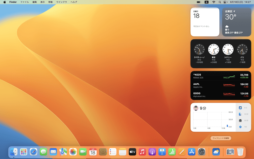Launch Numbers from the Dock
Screen dimensions: 254x159
172,152
